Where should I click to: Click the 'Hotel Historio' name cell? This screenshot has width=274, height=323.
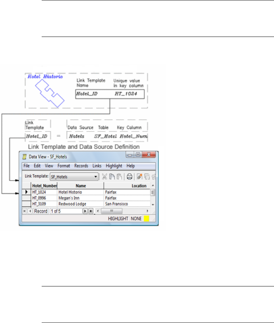(80, 192)
